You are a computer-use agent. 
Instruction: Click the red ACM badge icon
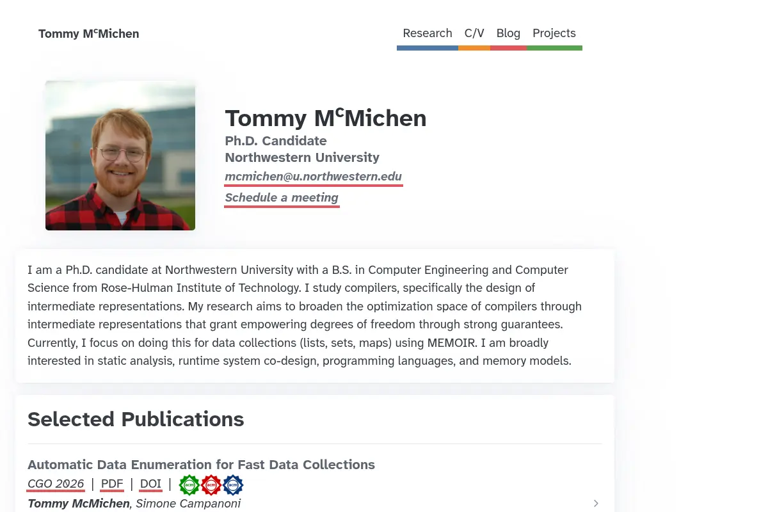211,485
